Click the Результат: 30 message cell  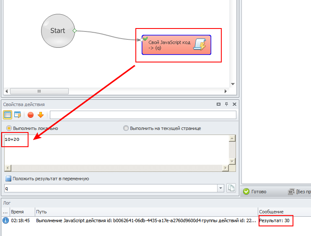[x=274, y=220]
